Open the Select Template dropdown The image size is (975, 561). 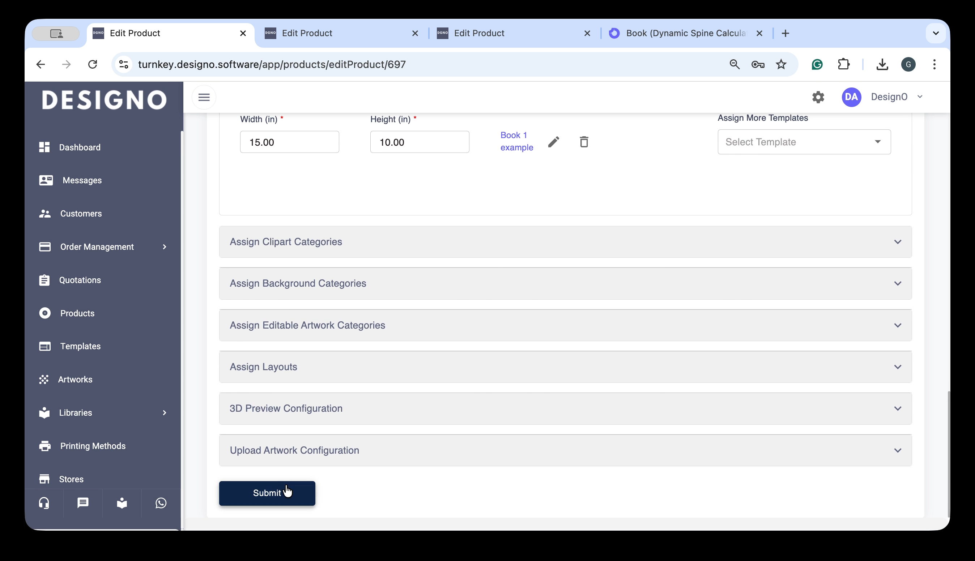coord(804,142)
